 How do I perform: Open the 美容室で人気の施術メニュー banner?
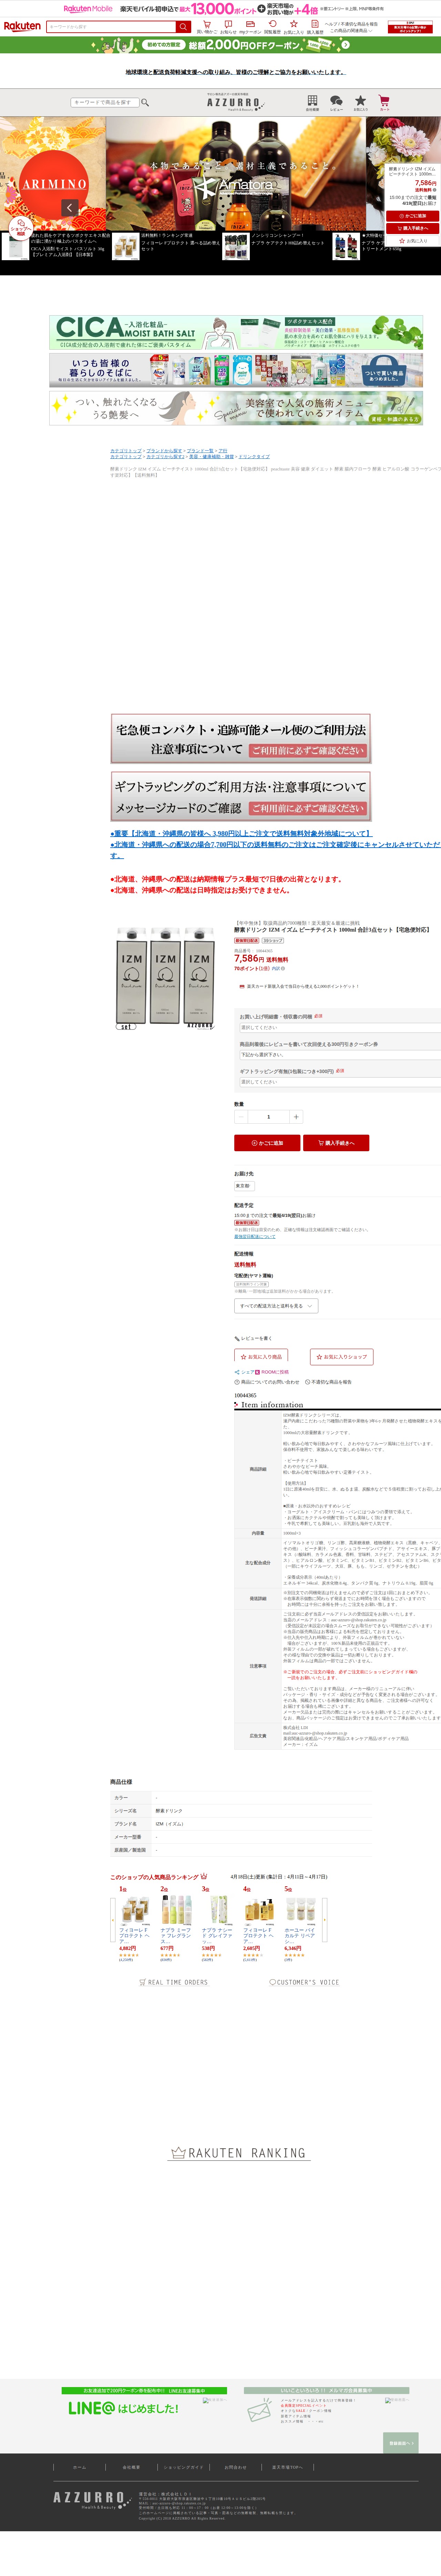pos(236,408)
